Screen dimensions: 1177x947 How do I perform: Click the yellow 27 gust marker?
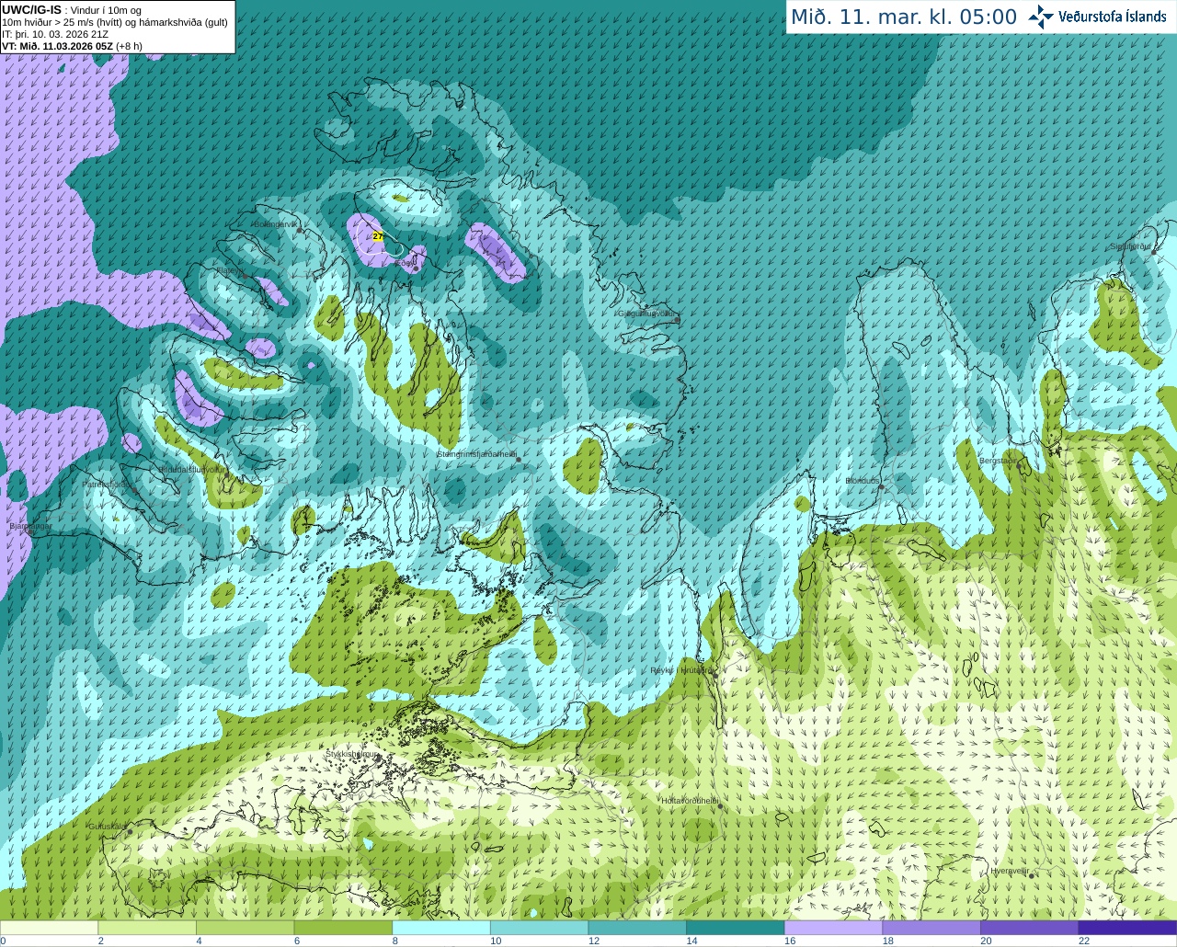point(377,236)
